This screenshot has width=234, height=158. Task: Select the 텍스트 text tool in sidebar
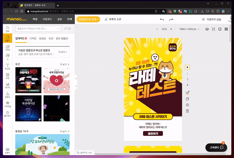click(x=8, y=66)
